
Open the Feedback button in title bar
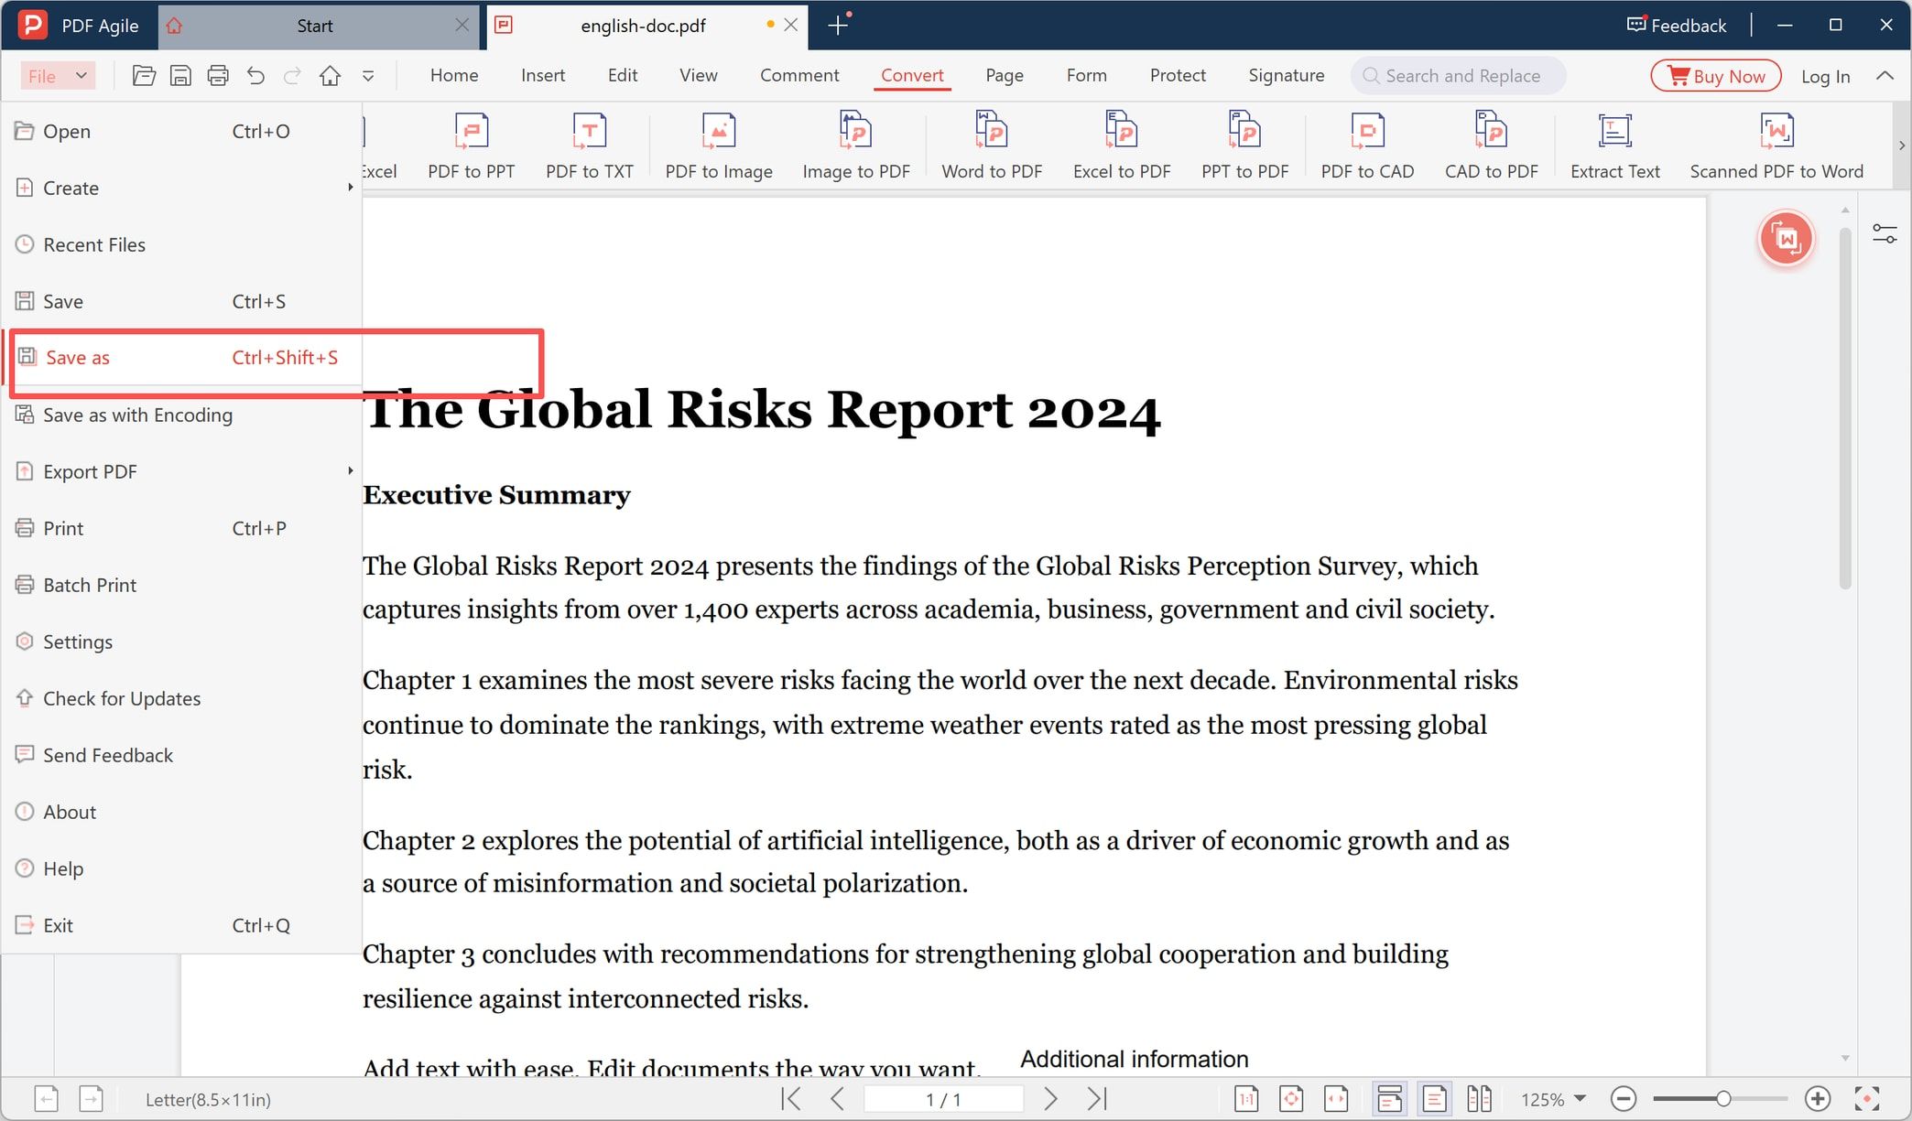point(1676,25)
